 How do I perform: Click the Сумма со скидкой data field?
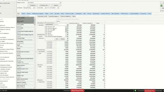coord(66,16)
